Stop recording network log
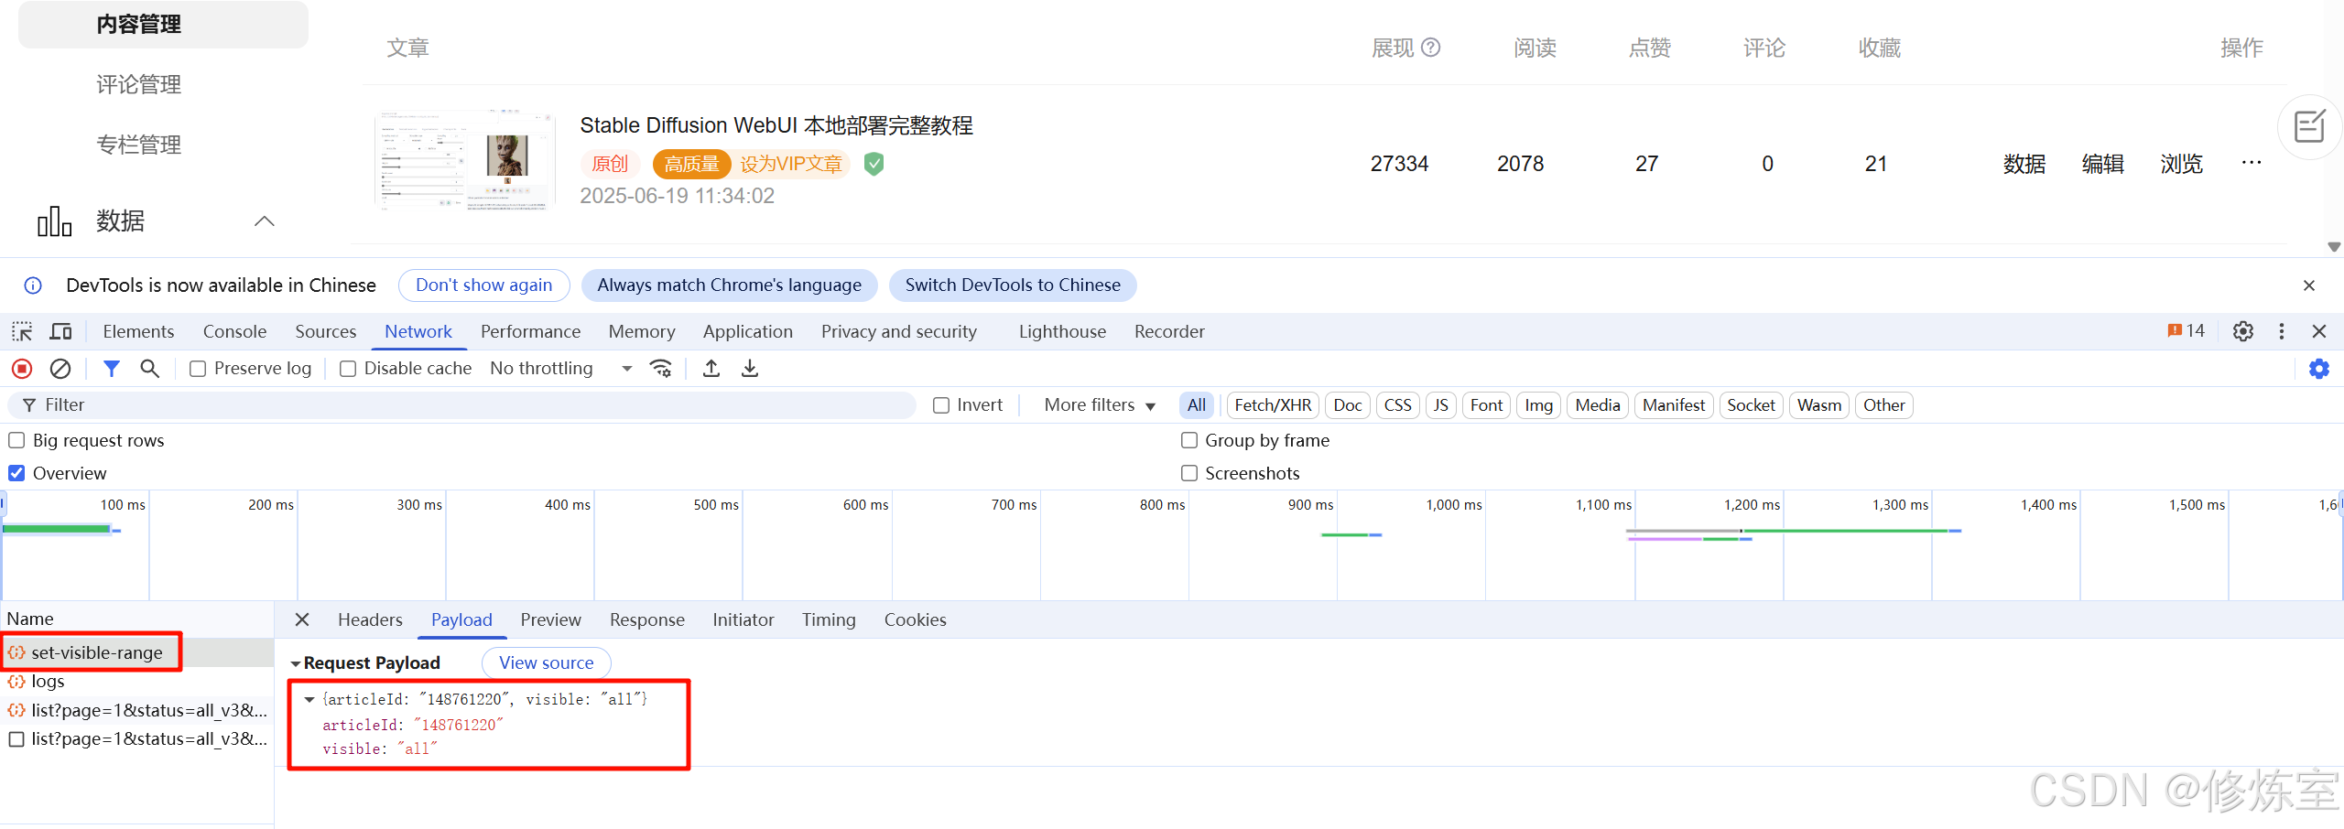2344x829 pixels. (x=22, y=369)
